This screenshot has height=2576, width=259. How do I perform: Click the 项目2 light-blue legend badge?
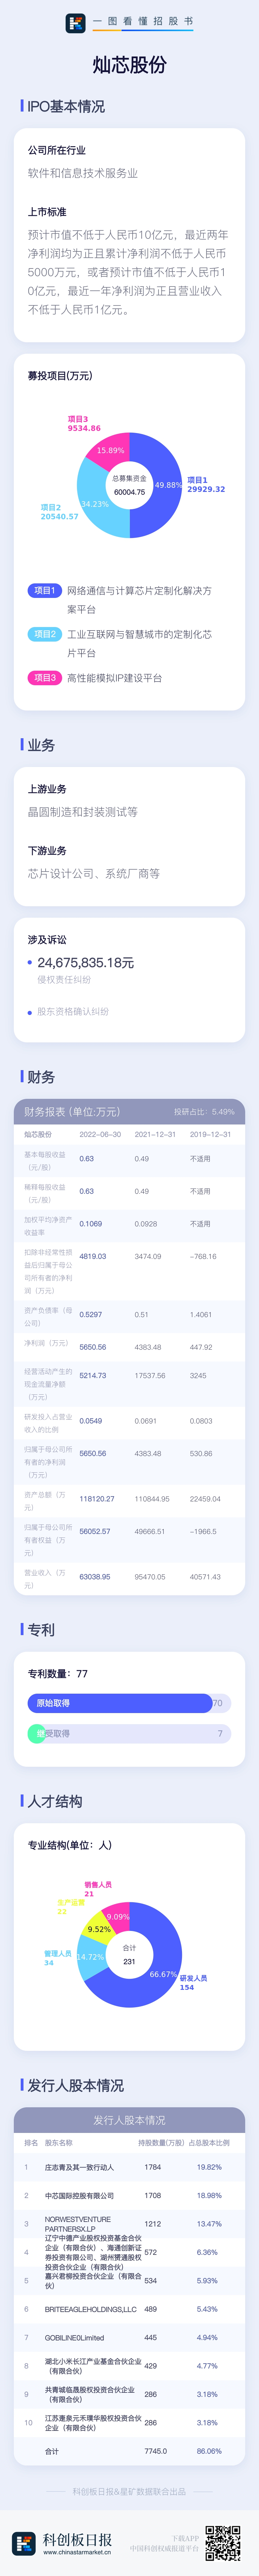click(x=44, y=634)
